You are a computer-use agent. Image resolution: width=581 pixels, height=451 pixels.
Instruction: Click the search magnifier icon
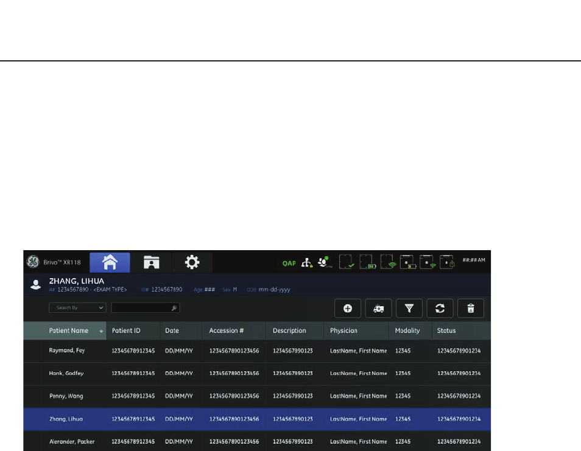point(174,308)
